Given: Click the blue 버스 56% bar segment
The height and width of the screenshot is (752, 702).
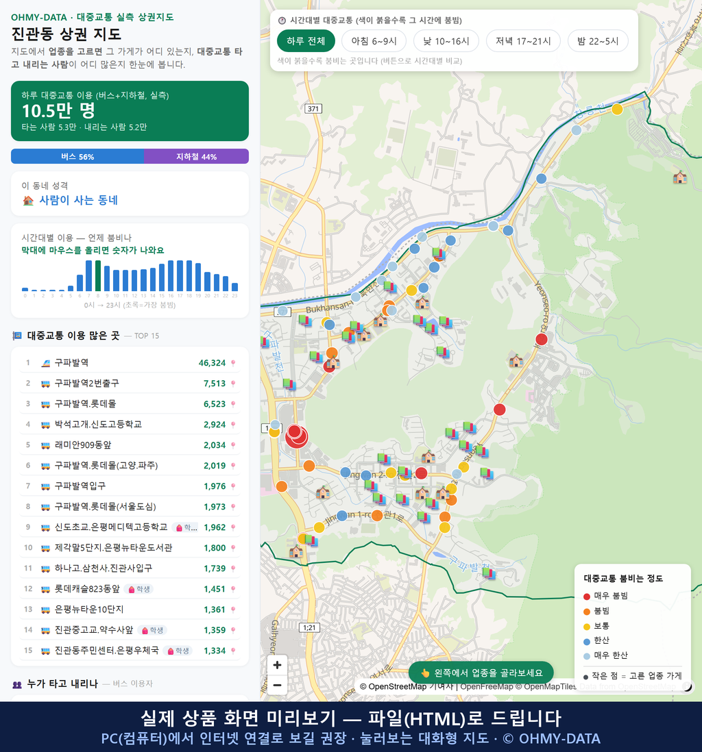Looking at the screenshot, I should pos(77,156).
